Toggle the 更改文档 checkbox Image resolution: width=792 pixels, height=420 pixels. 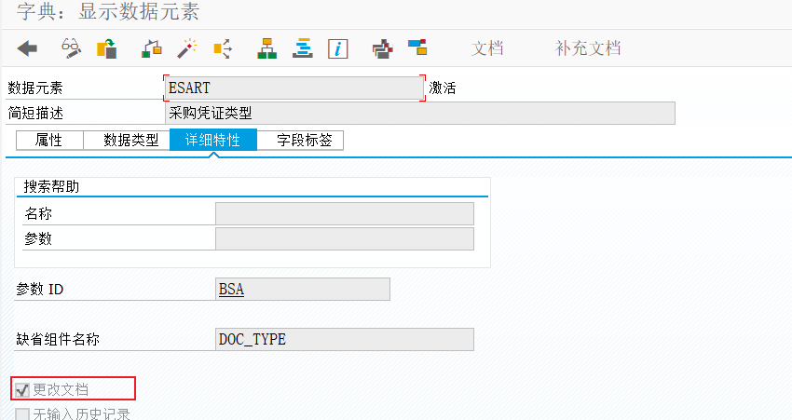pos(22,389)
